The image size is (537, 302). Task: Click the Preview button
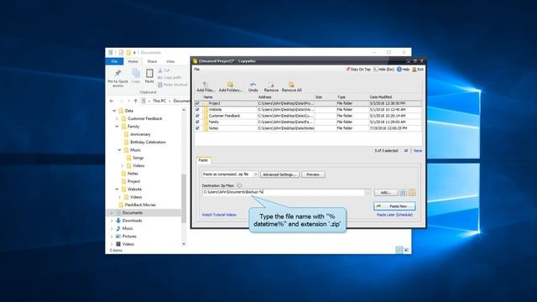pyautogui.click(x=313, y=174)
